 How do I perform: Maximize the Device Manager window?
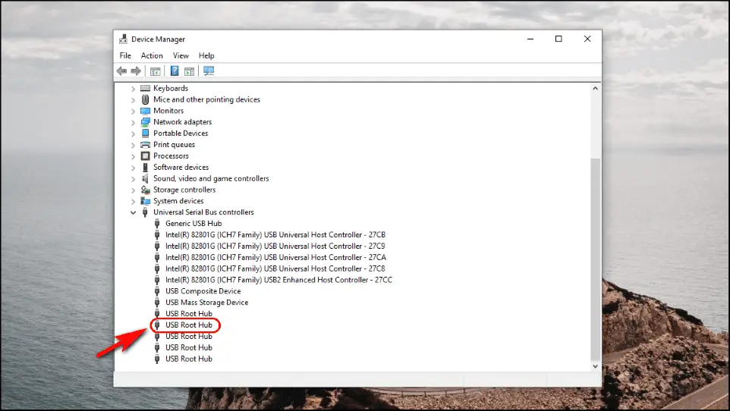point(559,39)
